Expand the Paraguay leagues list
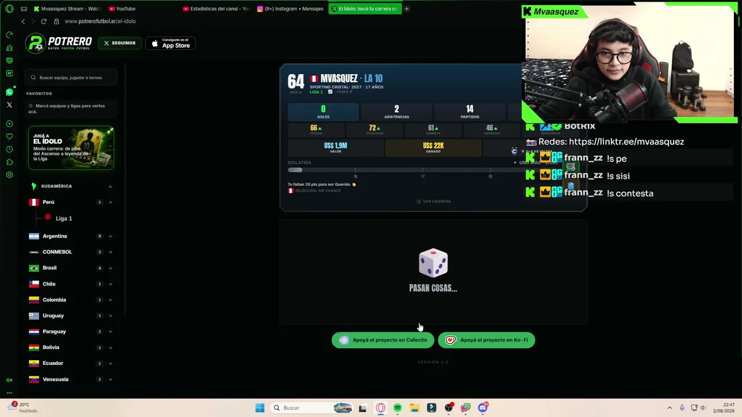This screenshot has height=417, width=742. tap(110, 332)
